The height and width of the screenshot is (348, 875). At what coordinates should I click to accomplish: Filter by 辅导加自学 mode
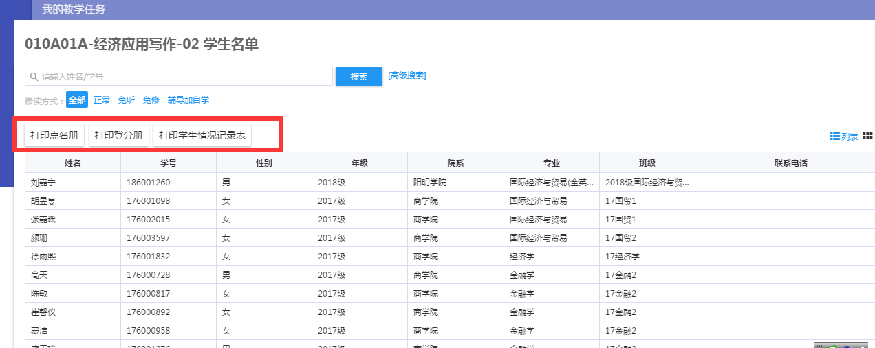tap(188, 100)
